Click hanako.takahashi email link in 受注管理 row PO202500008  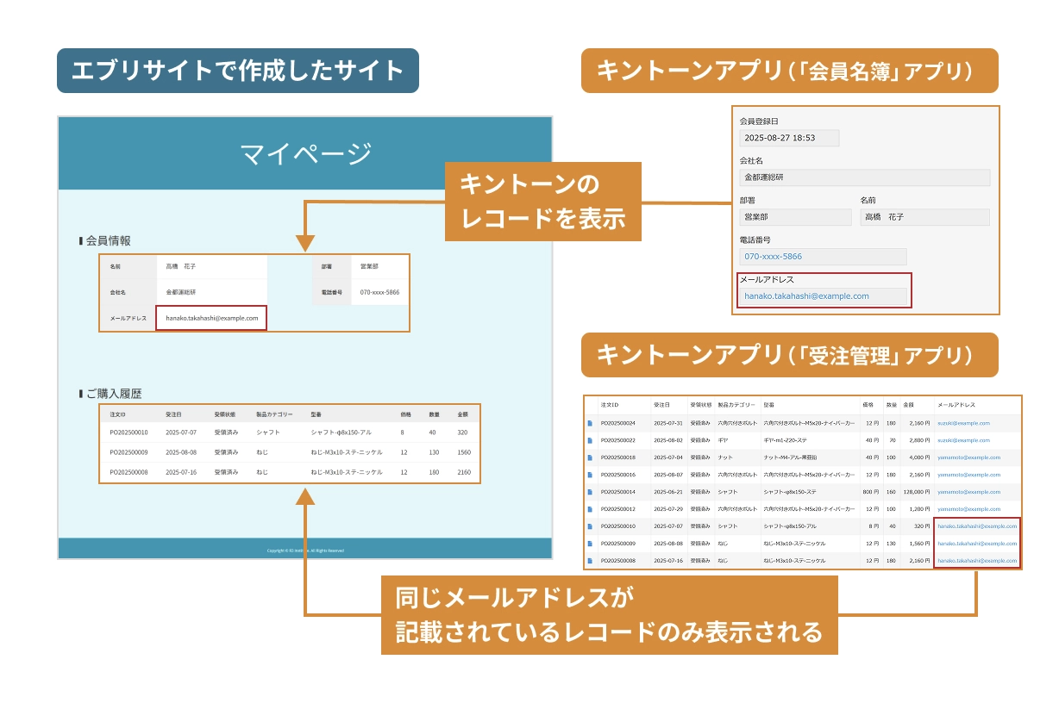point(977,561)
